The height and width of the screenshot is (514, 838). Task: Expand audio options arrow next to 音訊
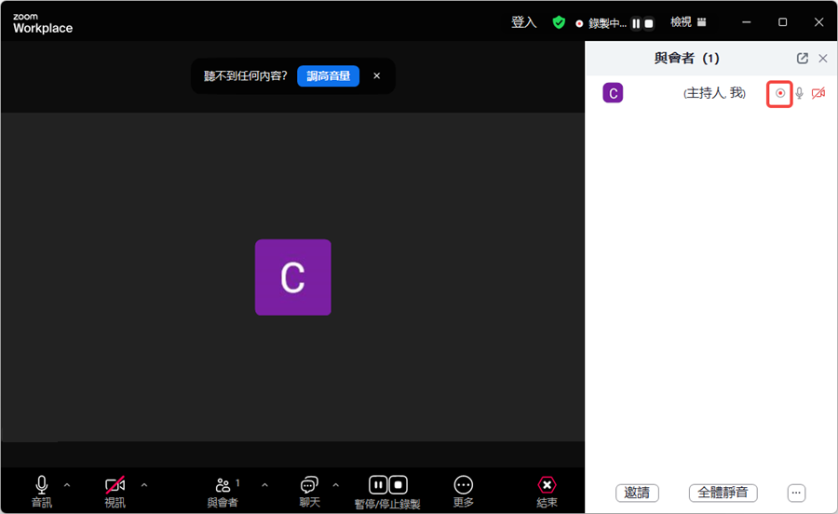tap(67, 485)
